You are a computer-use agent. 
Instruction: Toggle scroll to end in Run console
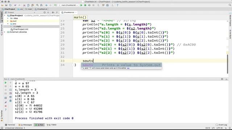point(11,94)
